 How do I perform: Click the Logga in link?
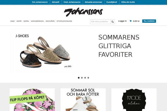click(x=122, y=21)
